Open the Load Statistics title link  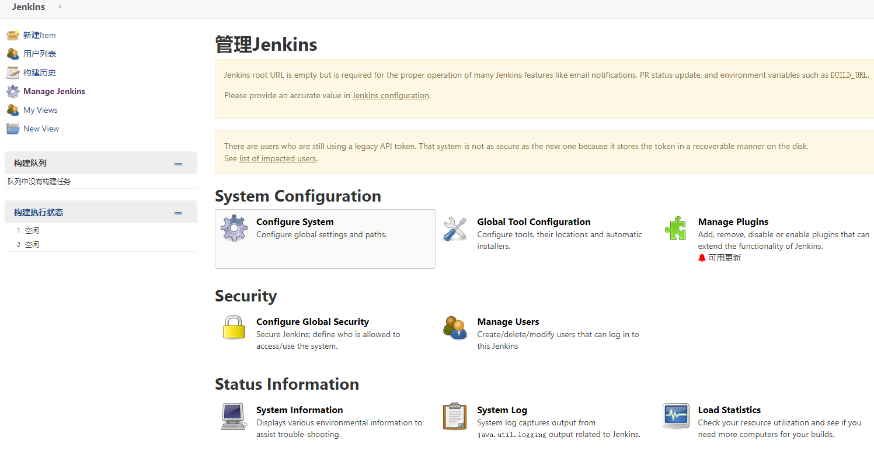pyautogui.click(x=729, y=410)
